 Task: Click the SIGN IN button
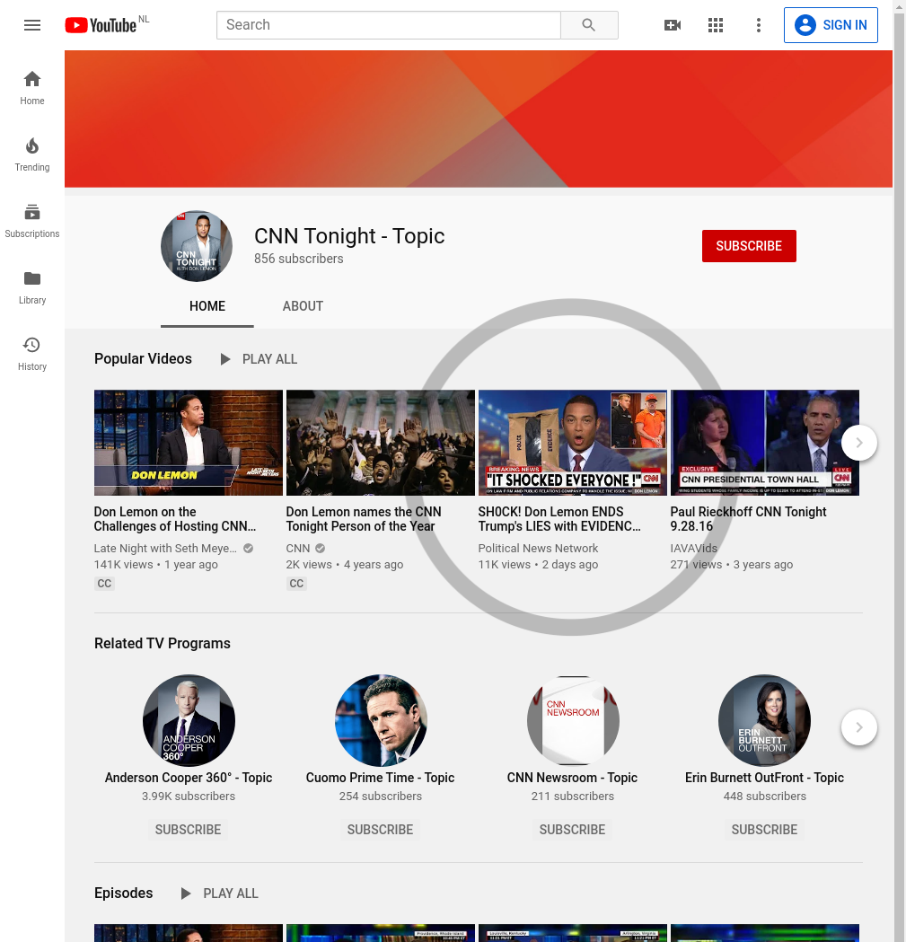pyautogui.click(x=831, y=25)
